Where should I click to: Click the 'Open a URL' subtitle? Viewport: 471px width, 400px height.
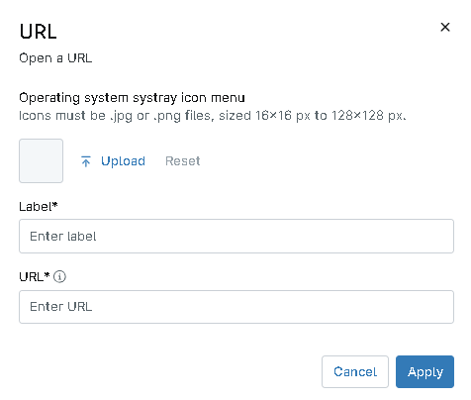click(x=55, y=58)
